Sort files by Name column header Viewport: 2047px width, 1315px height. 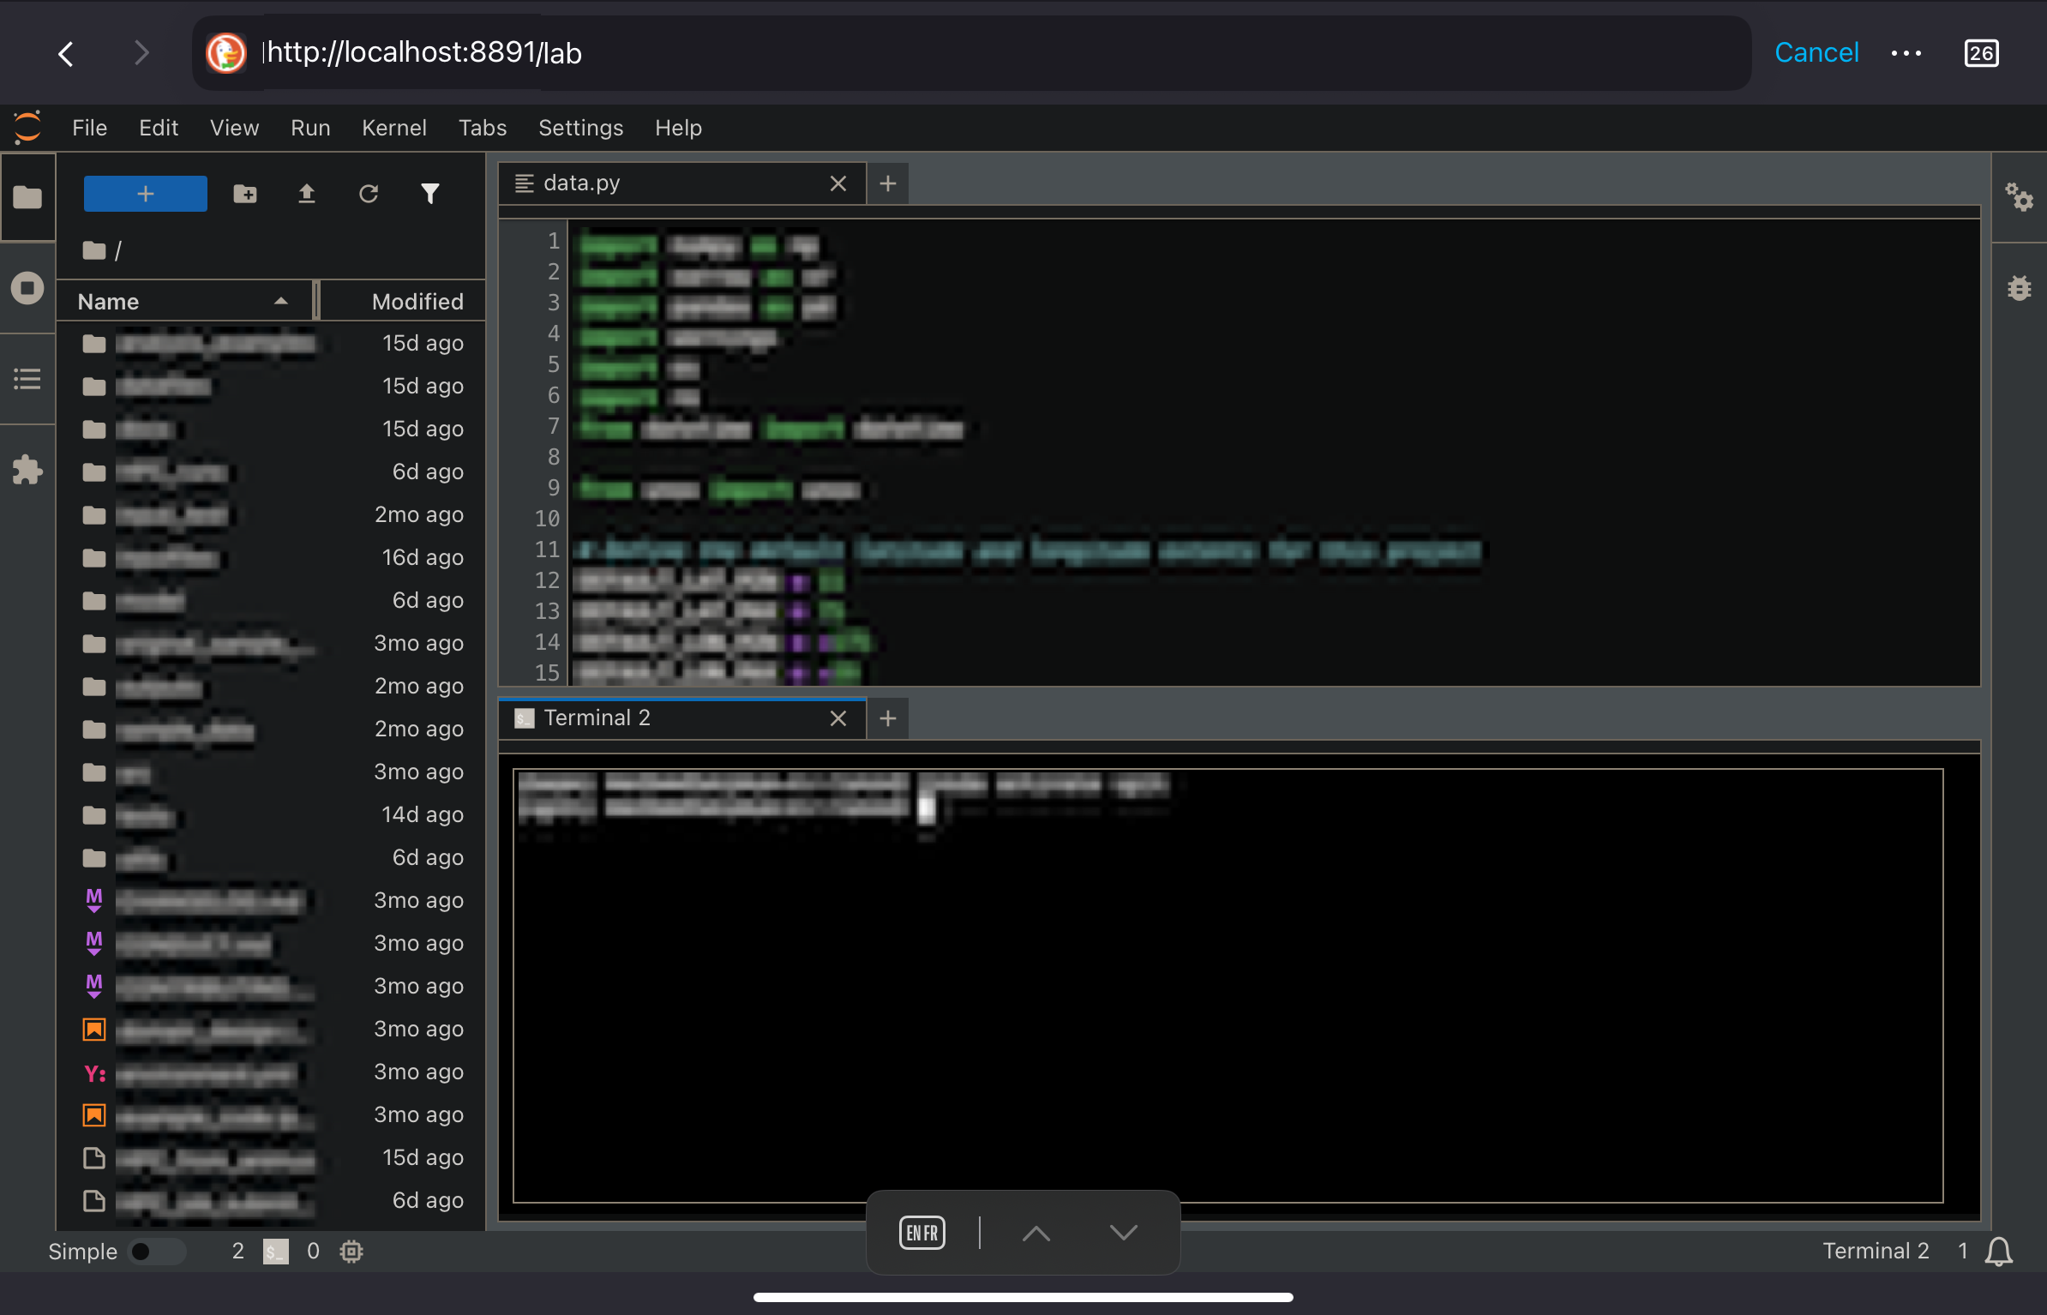tap(185, 302)
